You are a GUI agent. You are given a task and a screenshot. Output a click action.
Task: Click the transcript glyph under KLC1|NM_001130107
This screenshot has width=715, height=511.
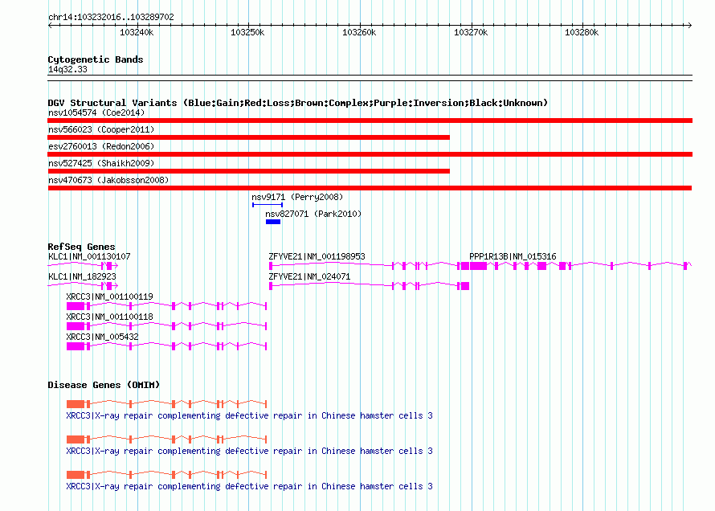83,265
